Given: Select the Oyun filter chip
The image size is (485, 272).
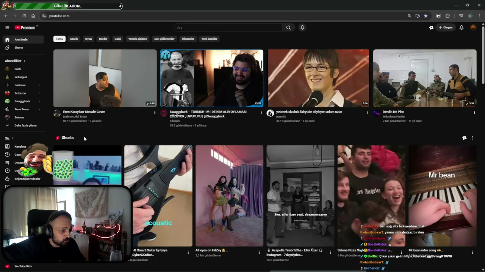Looking at the screenshot, I should pyautogui.click(x=88, y=39).
